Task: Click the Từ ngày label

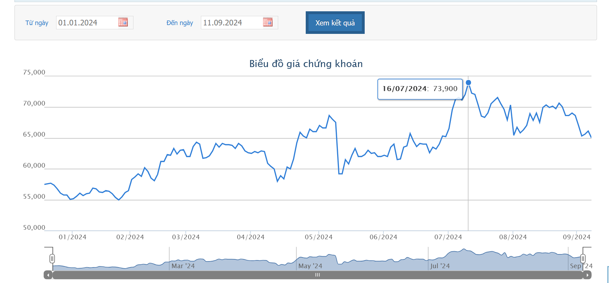Action: 37,23
